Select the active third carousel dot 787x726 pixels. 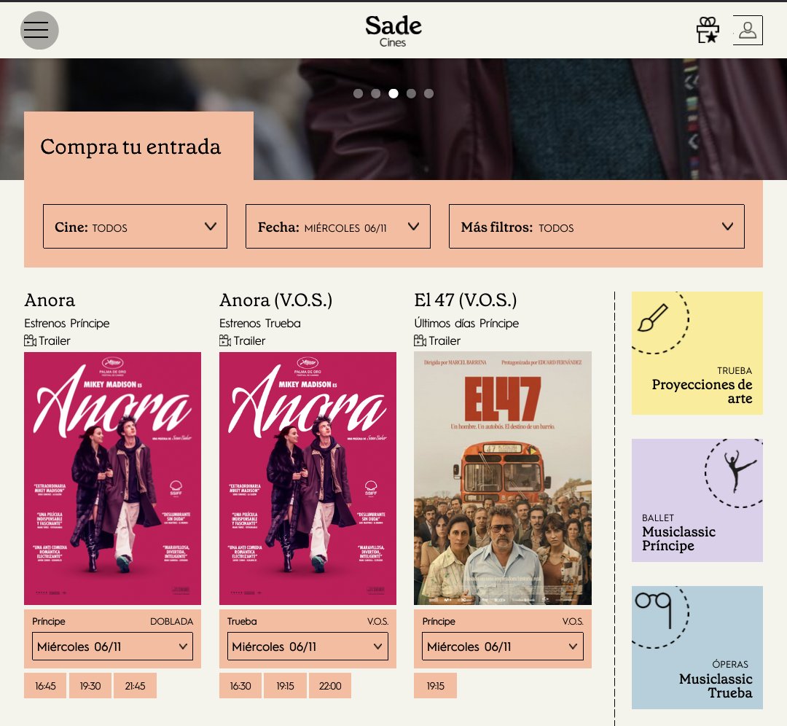[393, 93]
